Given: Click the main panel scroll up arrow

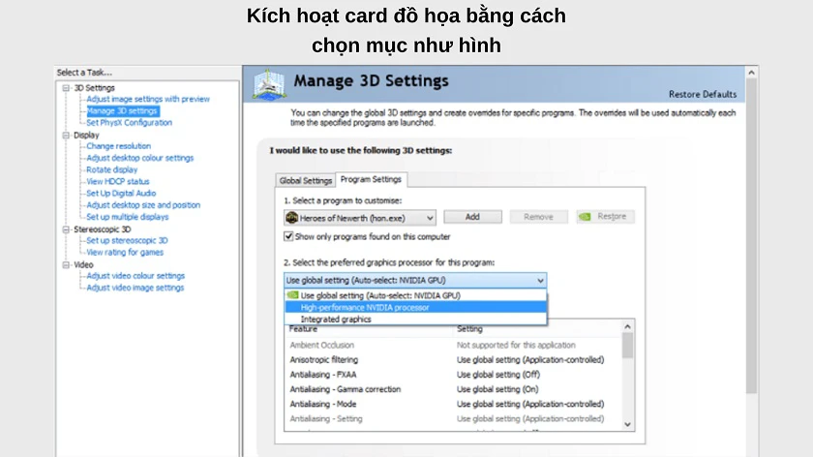Looking at the screenshot, I should [x=751, y=74].
